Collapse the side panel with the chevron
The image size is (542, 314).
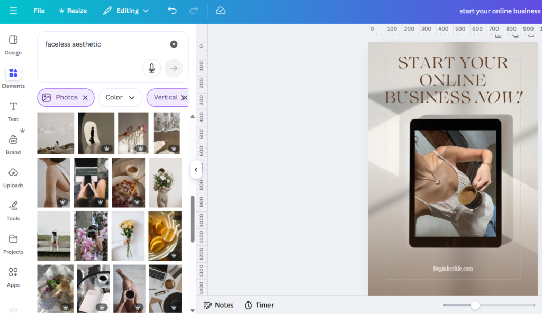pos(196,169)
